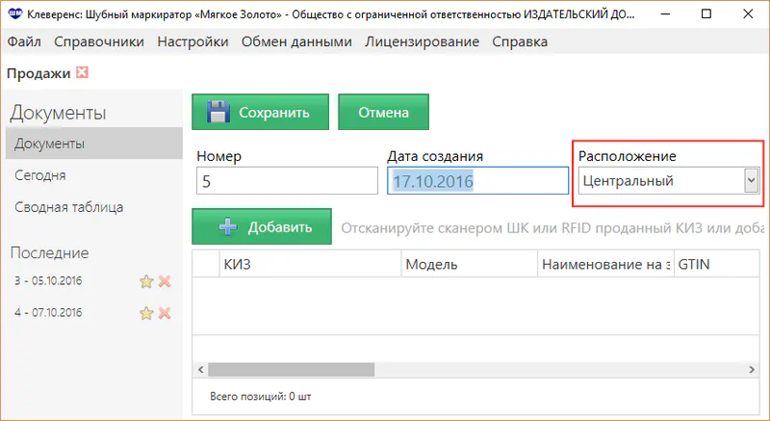Image resolution: width=770 pixels, height=421 pixels.
Task: Click the Номер input field
Action: click(286, 181)
